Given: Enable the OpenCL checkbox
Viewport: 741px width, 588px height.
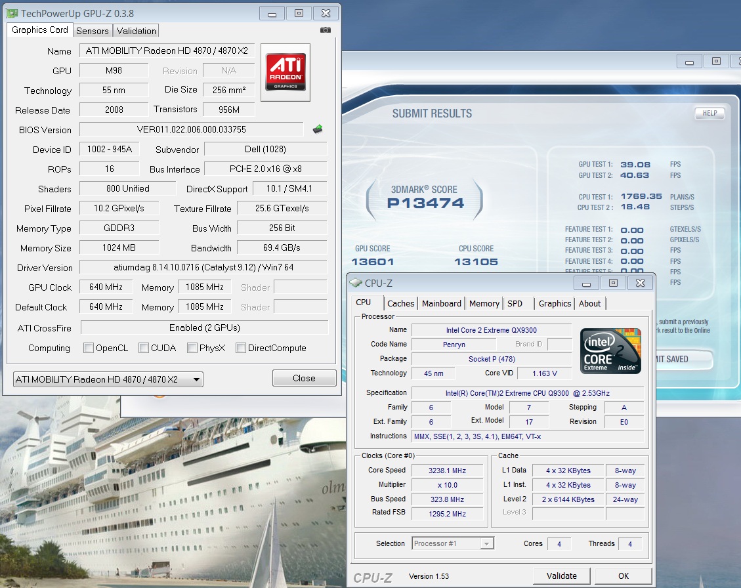Looking at the screenshot, I should [89, 348].
